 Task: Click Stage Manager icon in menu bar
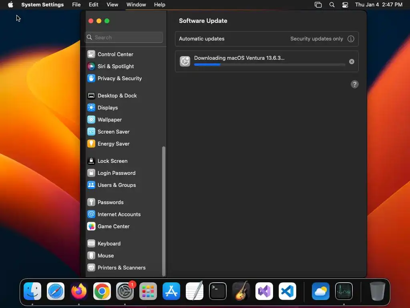pyautogui.click(x=318, y=5)
